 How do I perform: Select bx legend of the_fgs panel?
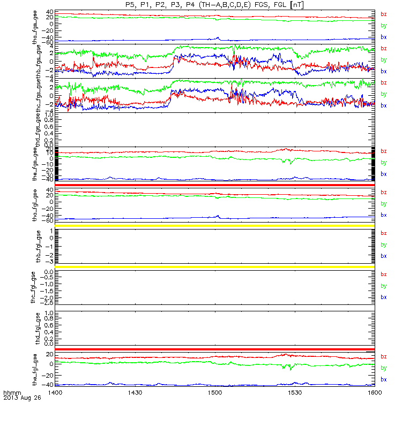tap(384, 174)
